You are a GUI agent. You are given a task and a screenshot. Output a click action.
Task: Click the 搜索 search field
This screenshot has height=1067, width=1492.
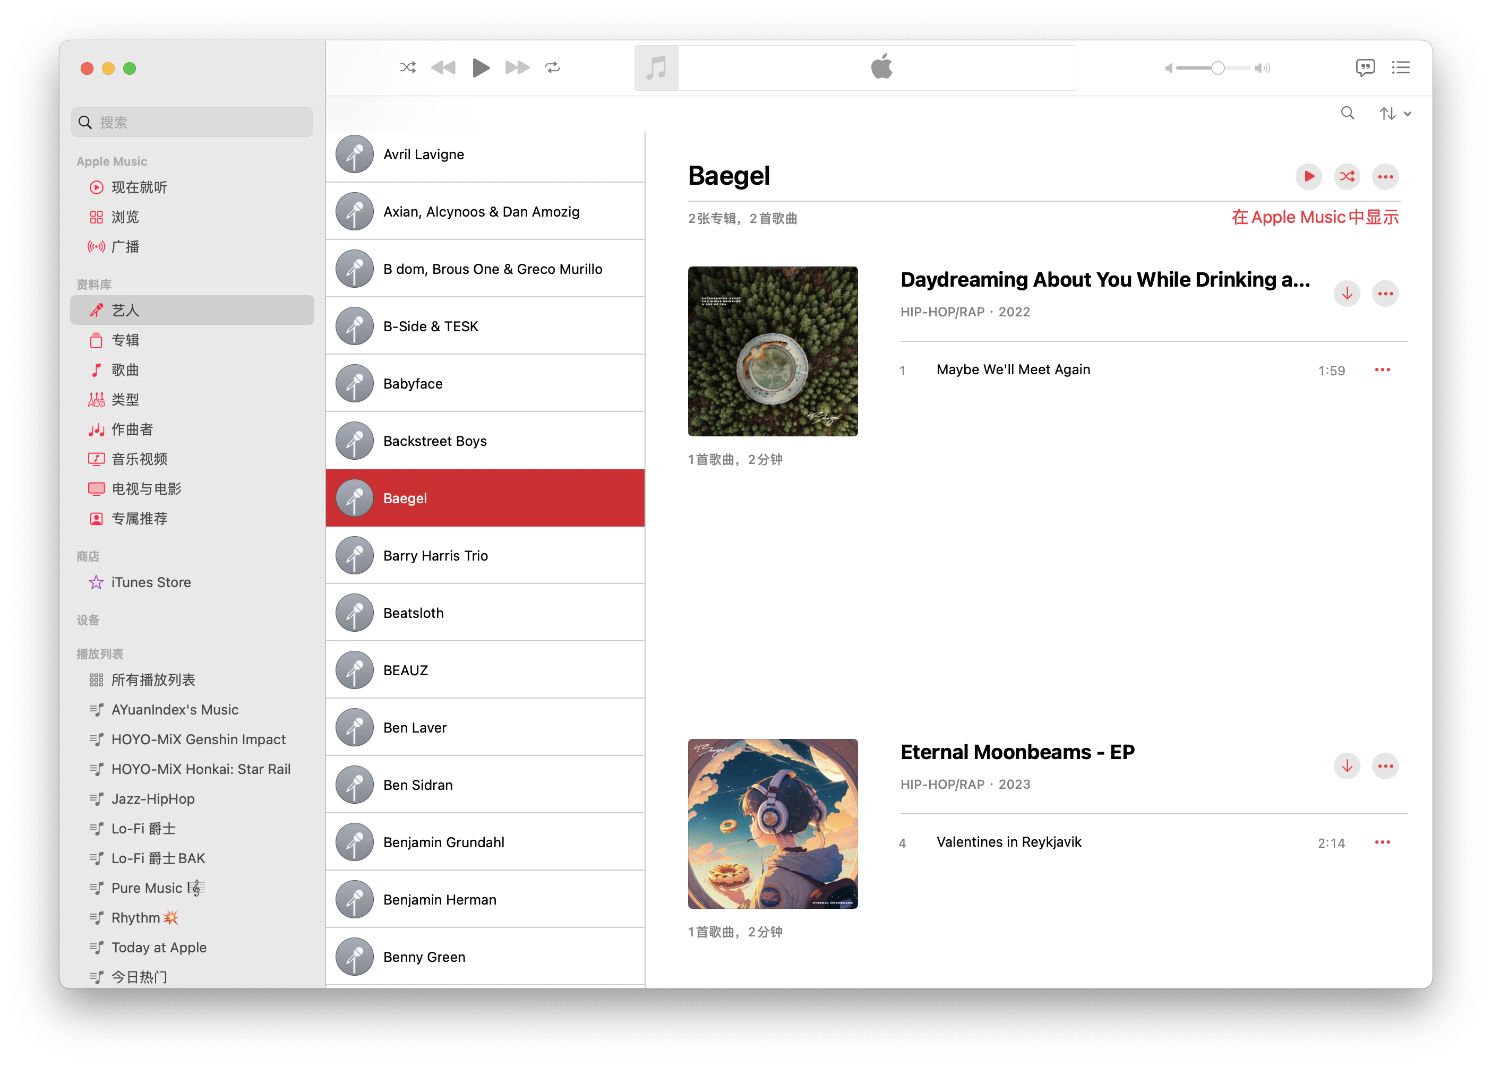pyautogui.click(x=192, y=122)
